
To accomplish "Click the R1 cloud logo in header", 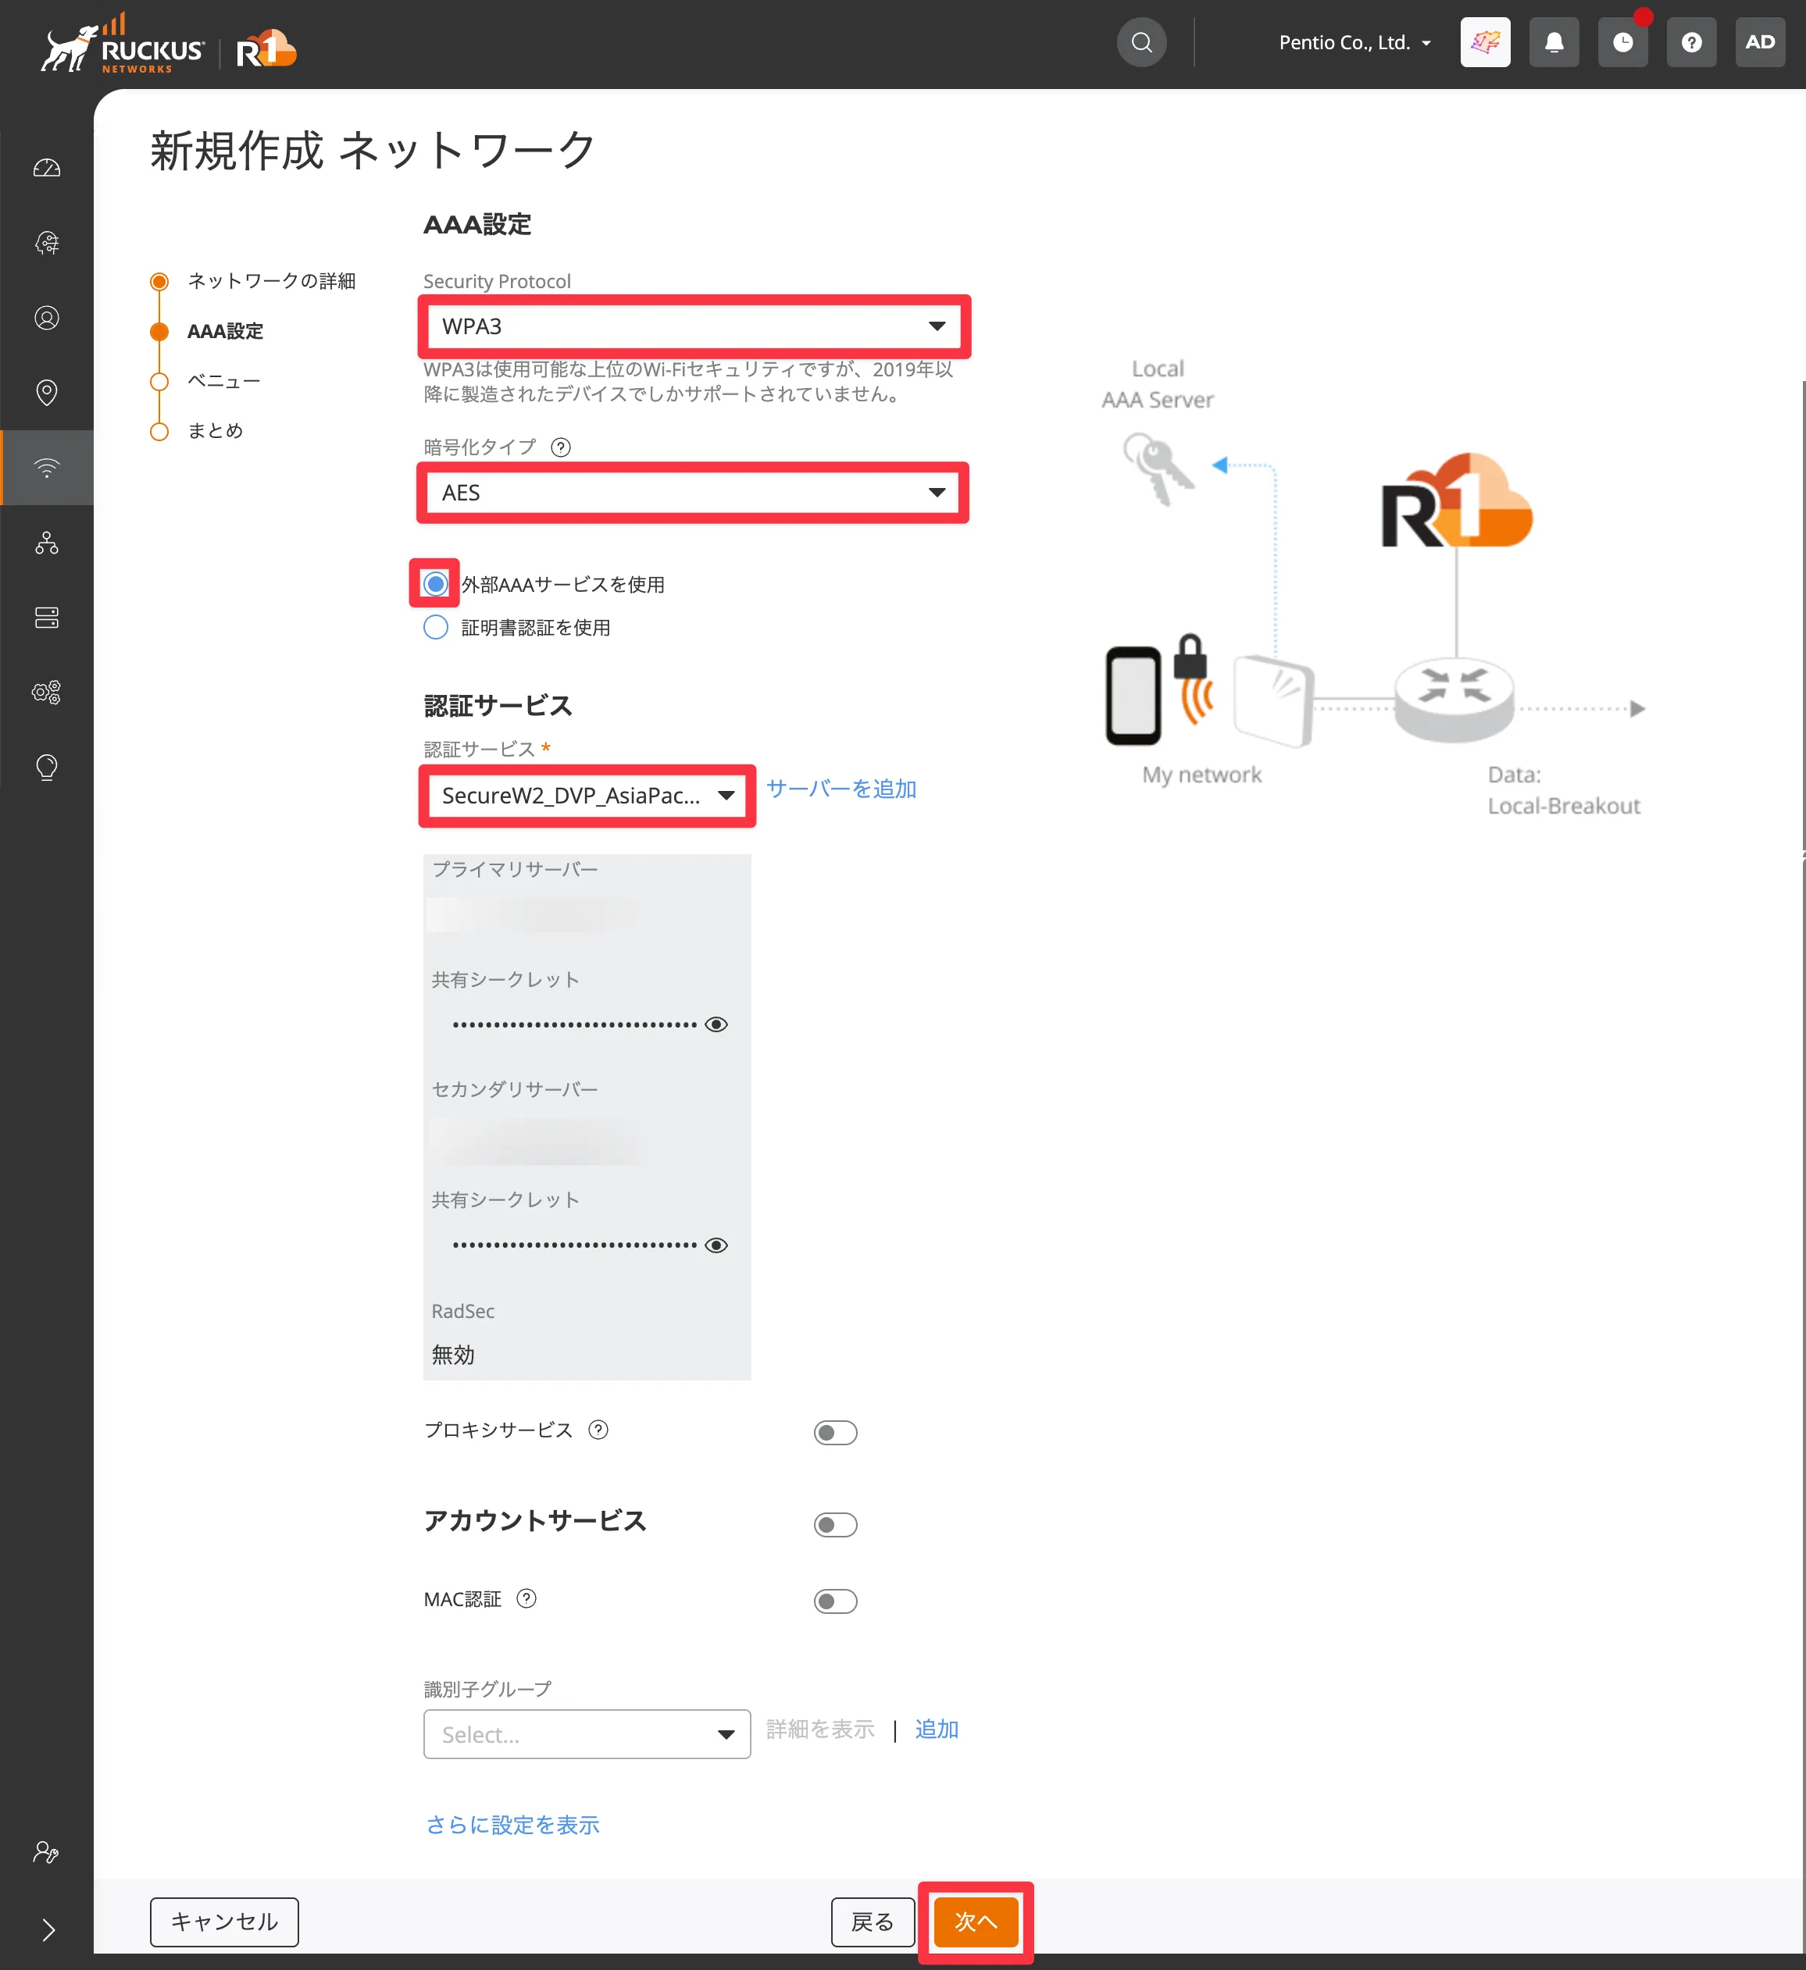I will (266, 49).
